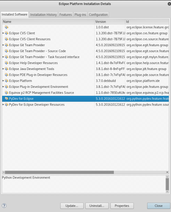Viewport: 171px width, 212px height.
Task: Click the icon of Equinox p2 RCP Management Facilities Source
Action: pos(7,93)
